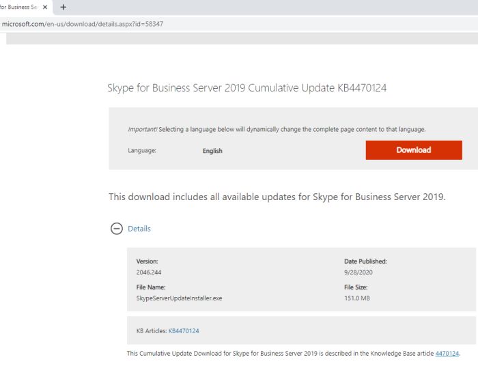The image size is (478, 368).
Task: Click the 'This download includes all available updates' description
Action: (x=277, y=197)
